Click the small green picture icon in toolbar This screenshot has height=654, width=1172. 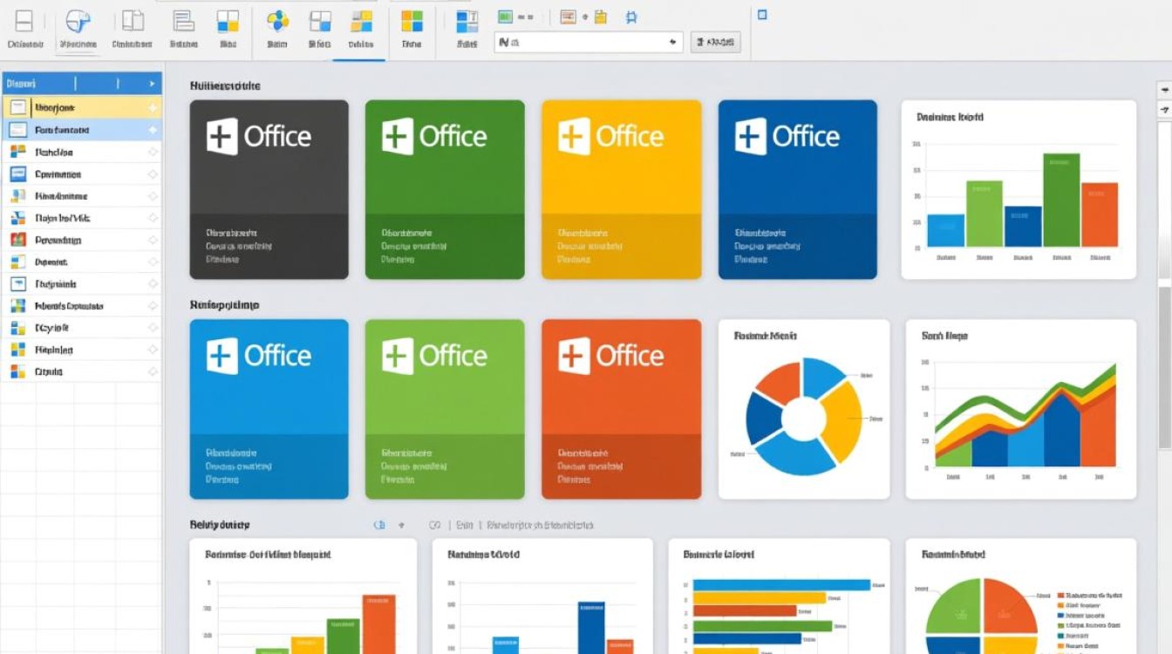[x=505, y=17]
